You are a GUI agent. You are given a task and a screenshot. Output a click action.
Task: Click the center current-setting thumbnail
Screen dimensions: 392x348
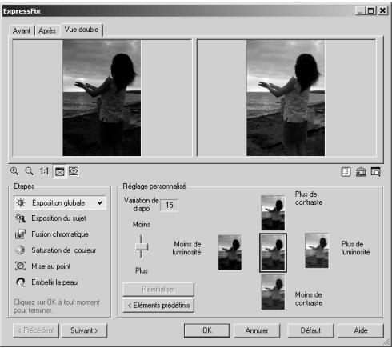pos(273,253)
